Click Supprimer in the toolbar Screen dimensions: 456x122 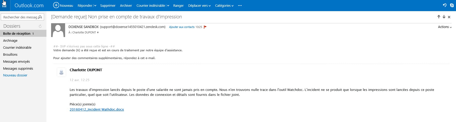(x=108, y=6)
